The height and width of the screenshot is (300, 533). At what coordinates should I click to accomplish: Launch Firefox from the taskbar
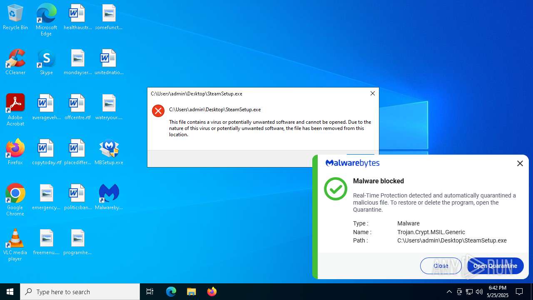coord(212,292)
